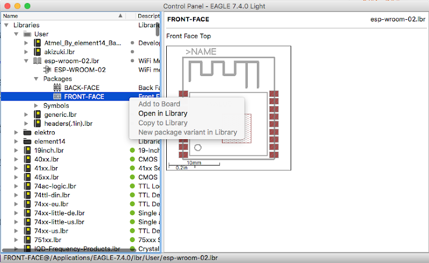Click the green zoom window button
The image size is (429, 263).
click(27, 6)
